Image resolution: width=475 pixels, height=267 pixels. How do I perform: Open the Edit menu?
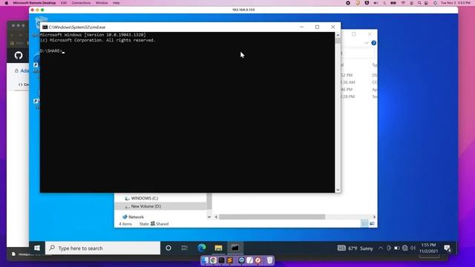click(x=64, y=3)
